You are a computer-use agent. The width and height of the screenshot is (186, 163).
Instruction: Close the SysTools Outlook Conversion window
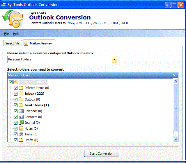click(181, 5)
